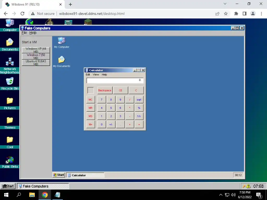
Task: Click the divide operator button
Action: [x=130, y=100]
